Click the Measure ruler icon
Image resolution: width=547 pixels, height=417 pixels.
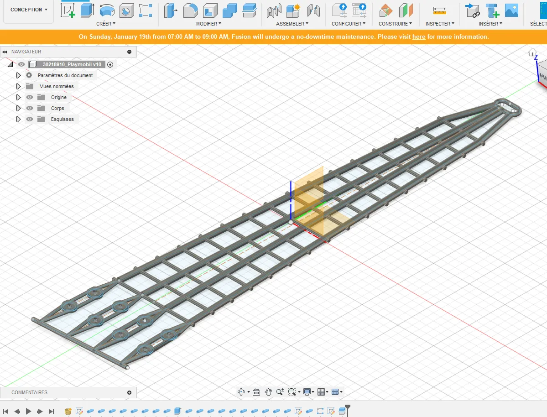click(x=439, y=10)
